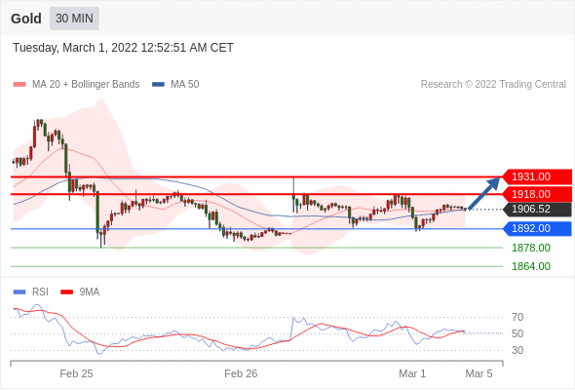
Task: Select the 1918.00 resistance price tag
Action: pos(537,194)
